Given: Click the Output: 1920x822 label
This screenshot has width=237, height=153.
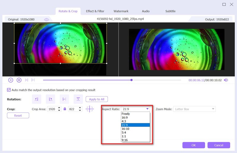Looking at the screenshot, I should [217, 19].
